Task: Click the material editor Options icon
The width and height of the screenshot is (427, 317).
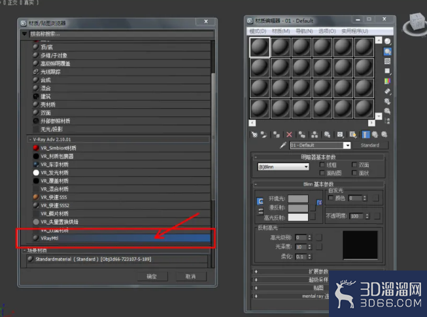Action: (387, 102)
